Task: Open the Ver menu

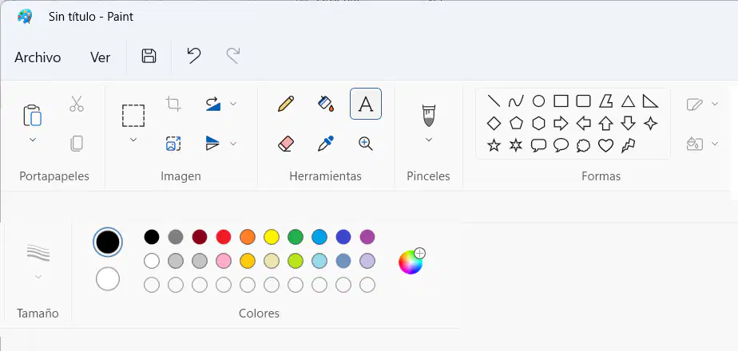Action: [x=101, y=57]
